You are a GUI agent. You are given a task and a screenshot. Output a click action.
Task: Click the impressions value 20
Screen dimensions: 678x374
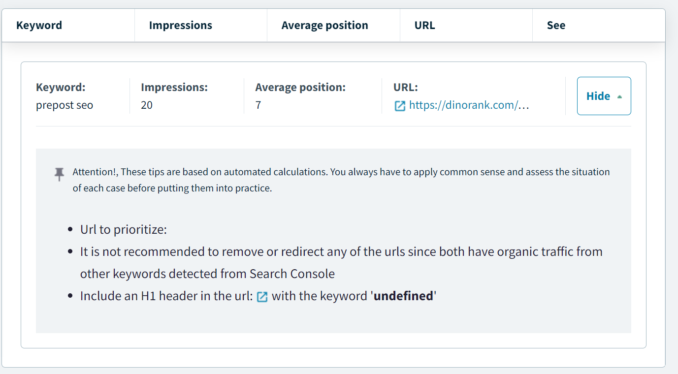[x=147, y=105]
